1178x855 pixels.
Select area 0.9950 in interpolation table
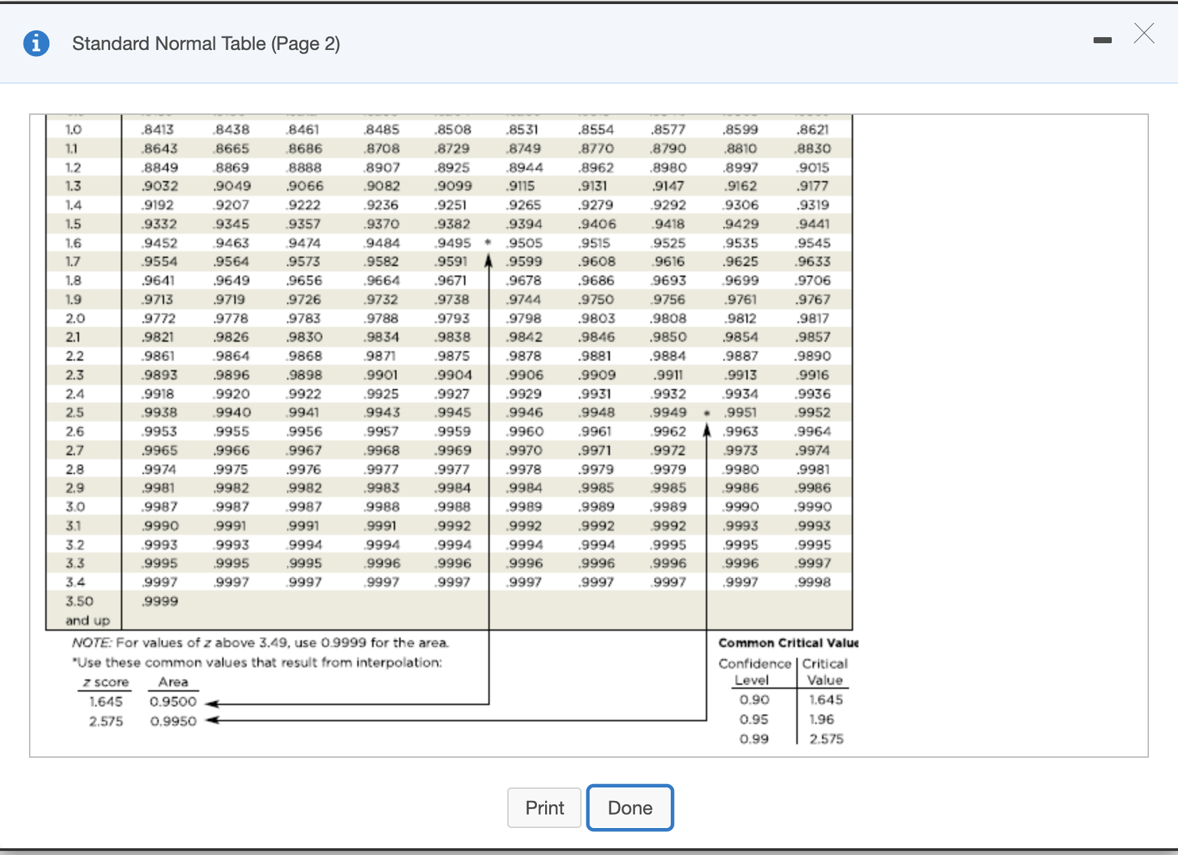(173, 721)
